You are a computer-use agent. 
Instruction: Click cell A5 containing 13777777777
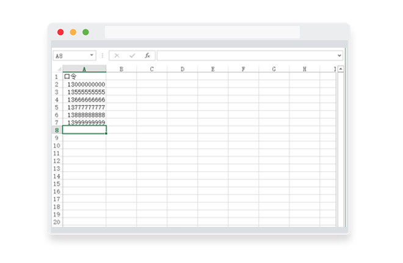(84, 107)
